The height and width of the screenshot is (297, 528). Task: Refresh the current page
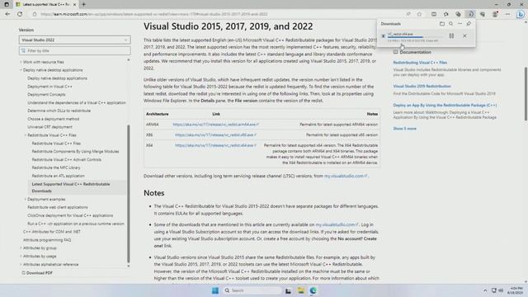click(x=20, y=14)
